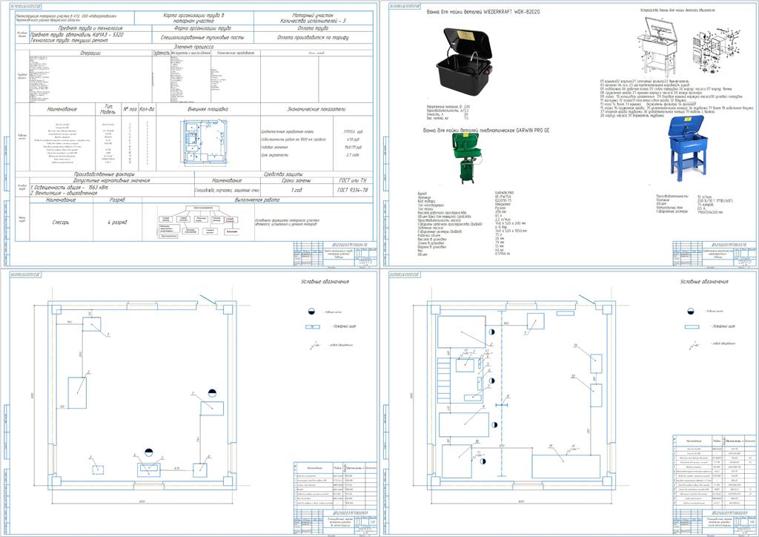Select the "2. Вентиляция - общеобменная" line
This screenshot has height=537, width=759.
tap(65, 193)
